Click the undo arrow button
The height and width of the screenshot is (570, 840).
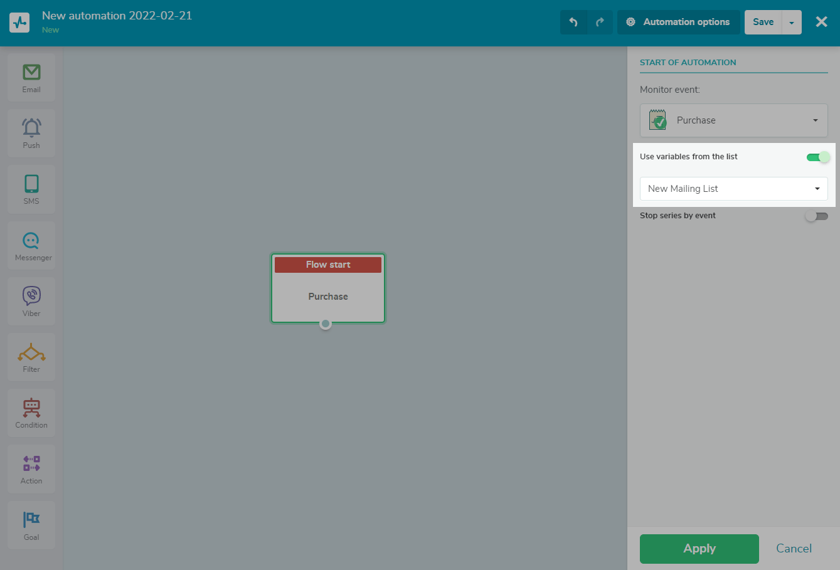(x=573, y=22)
